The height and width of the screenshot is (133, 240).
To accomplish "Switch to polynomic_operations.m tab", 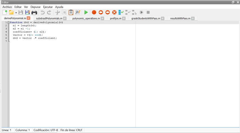I will click(86, 18).
